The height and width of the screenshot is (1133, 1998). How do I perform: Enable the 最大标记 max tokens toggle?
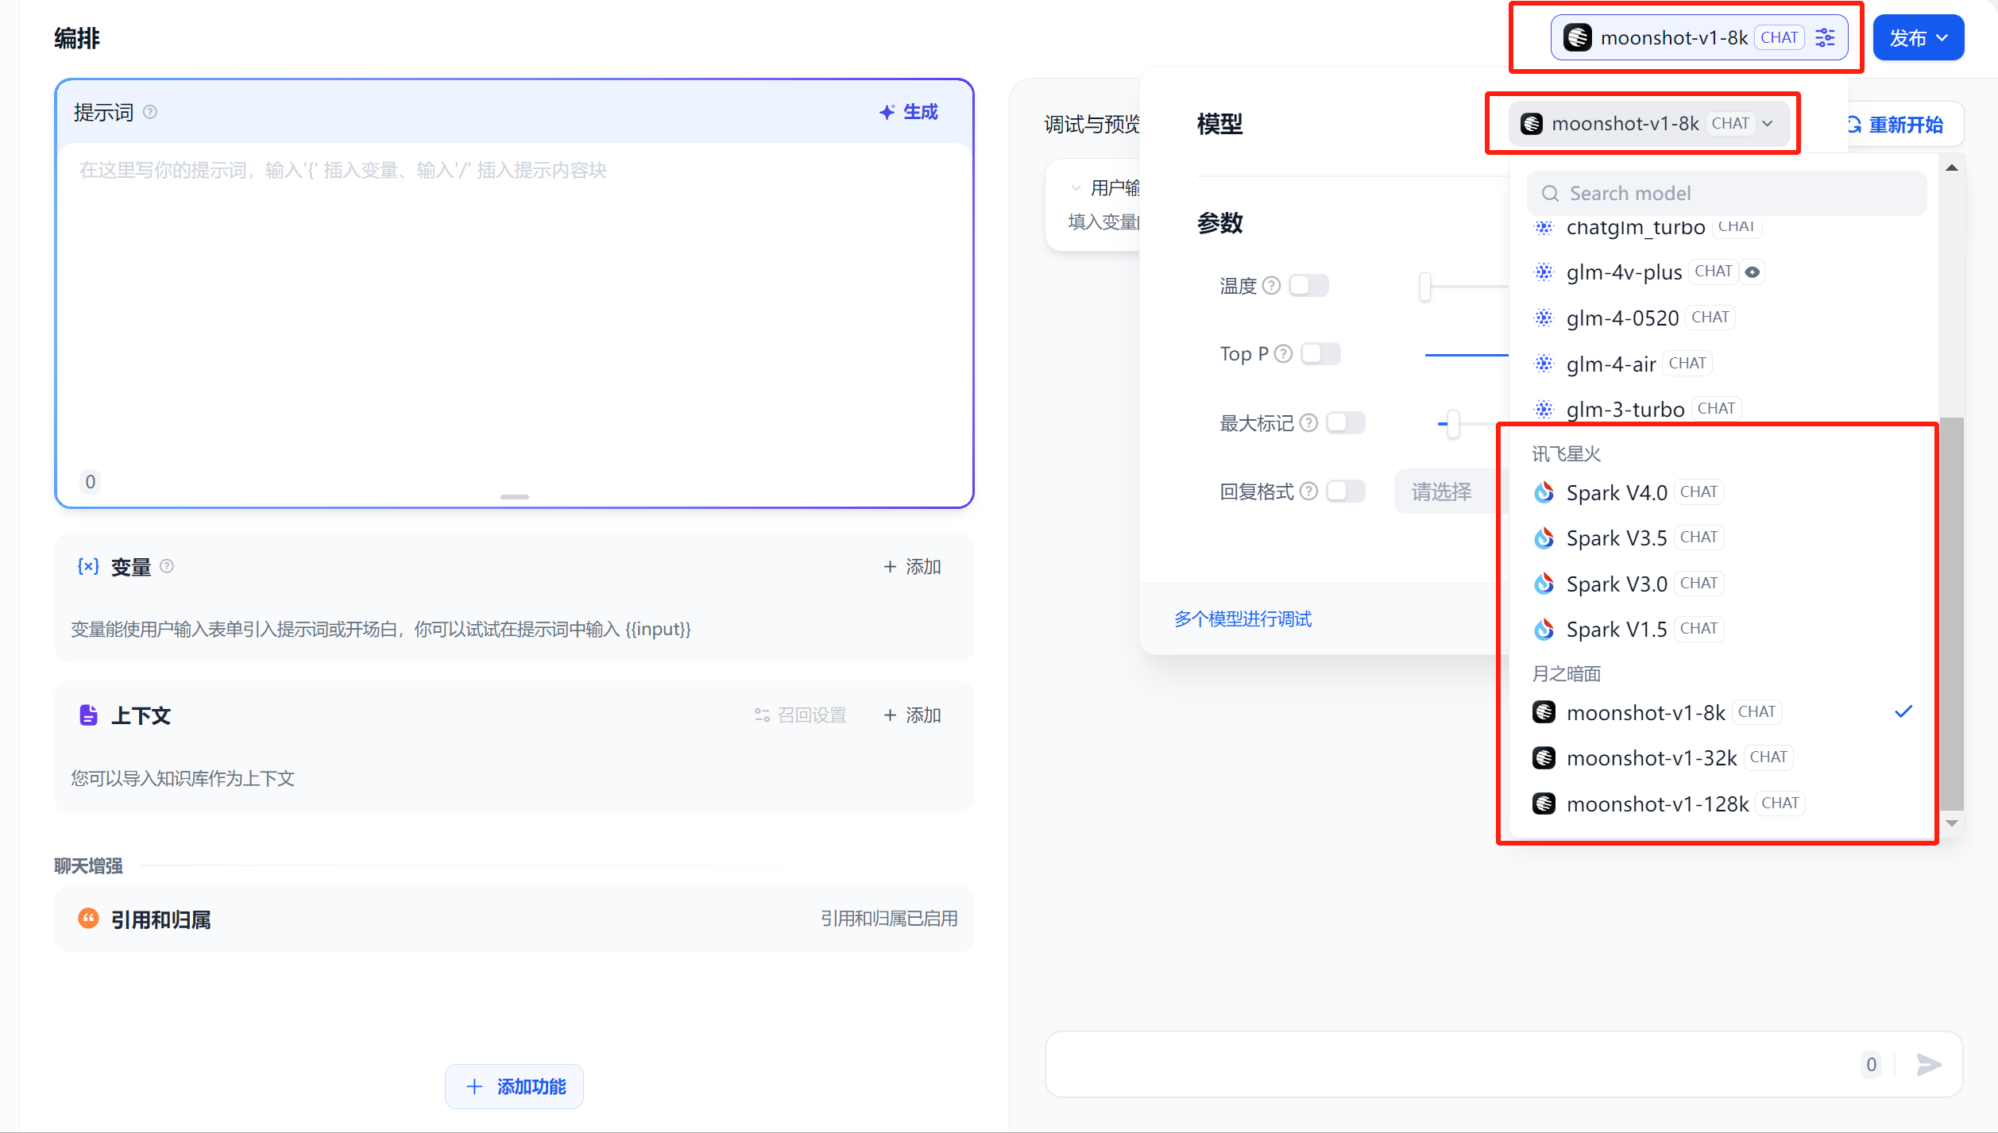click(1345, 422)
